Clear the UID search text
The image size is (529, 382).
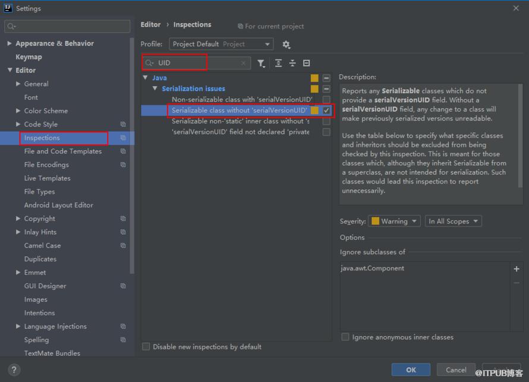coord(243,63)
